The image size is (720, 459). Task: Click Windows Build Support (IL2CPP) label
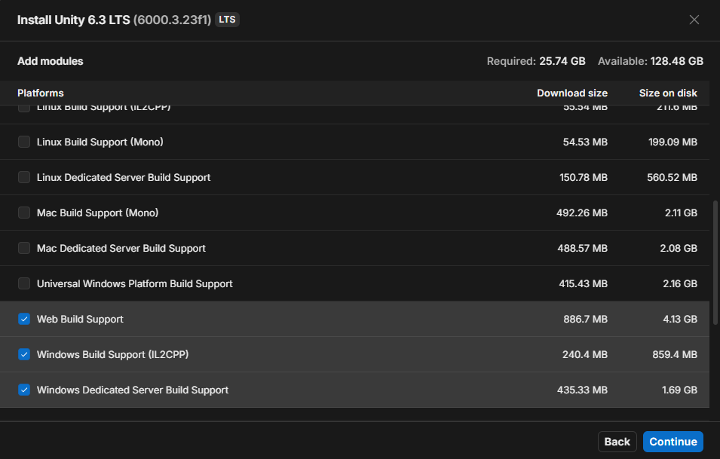pos(112,354)
